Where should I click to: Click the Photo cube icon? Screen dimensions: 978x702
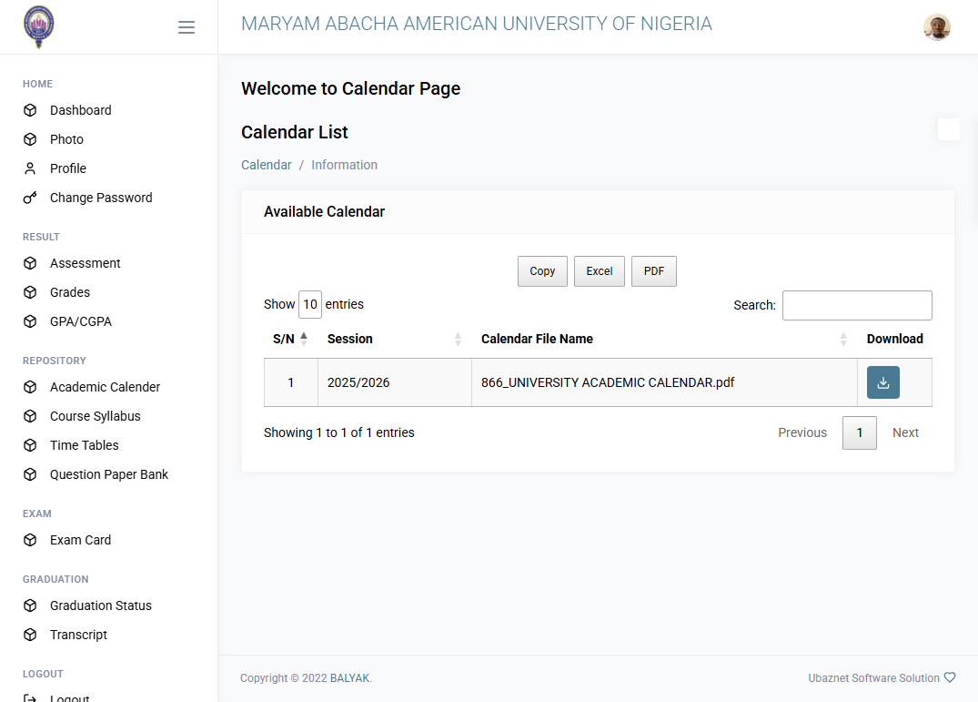30,139
